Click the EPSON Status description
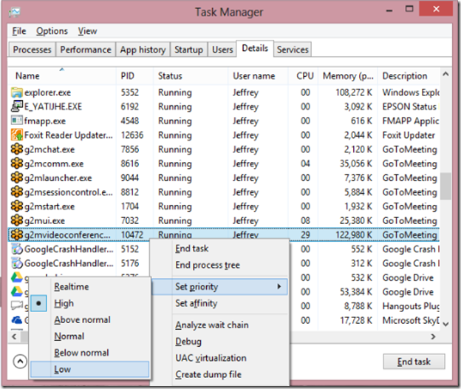461x389 pixels. [x=409, y=106]
